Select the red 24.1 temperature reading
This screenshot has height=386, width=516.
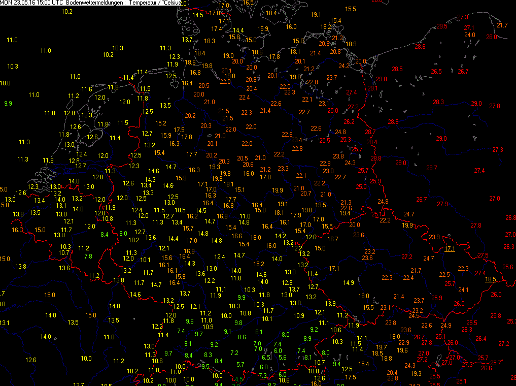(463, 290)
